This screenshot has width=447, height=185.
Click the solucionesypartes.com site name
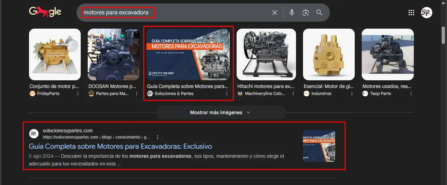[68, 131]
